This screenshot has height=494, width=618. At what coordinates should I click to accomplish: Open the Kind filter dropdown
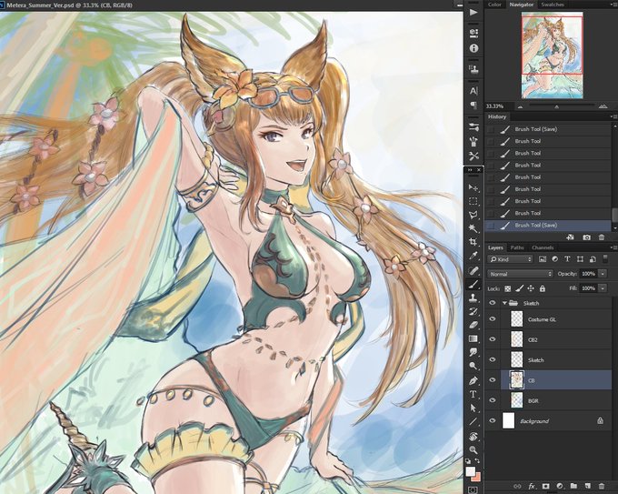click(x=511, y=259)
